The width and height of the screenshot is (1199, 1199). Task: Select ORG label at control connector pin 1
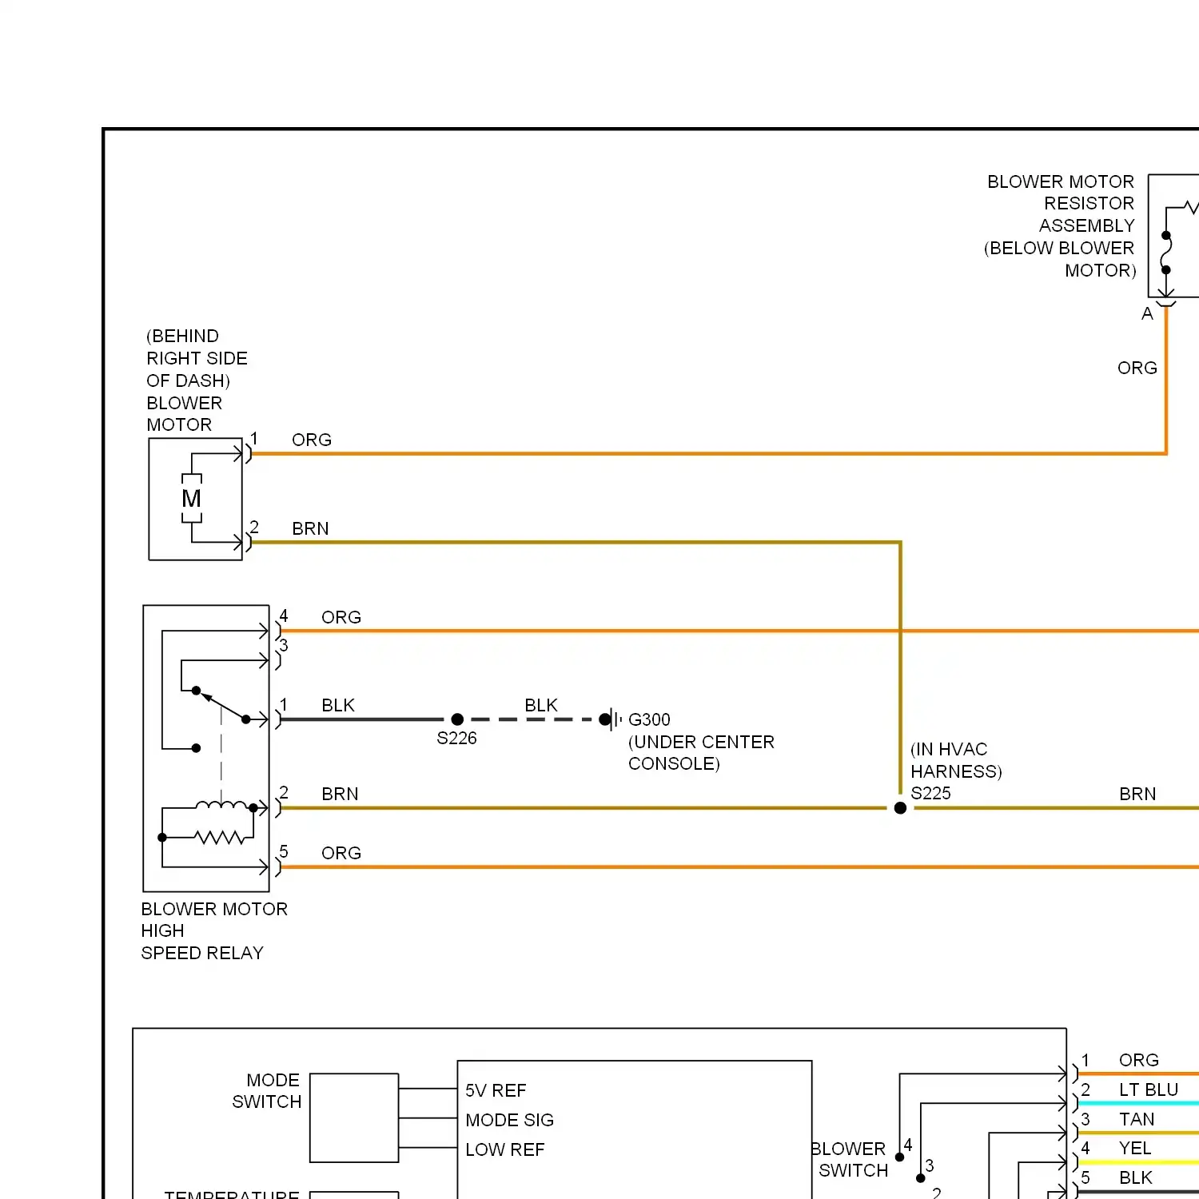[1139, 1061]
